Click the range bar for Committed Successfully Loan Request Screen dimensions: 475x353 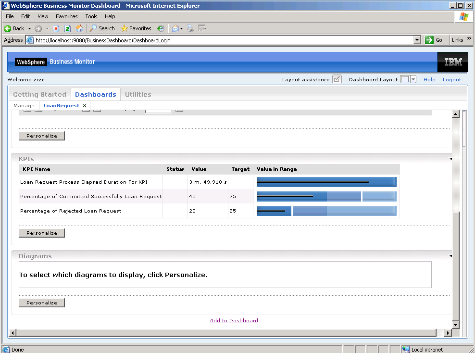click(x=326, y=196)
